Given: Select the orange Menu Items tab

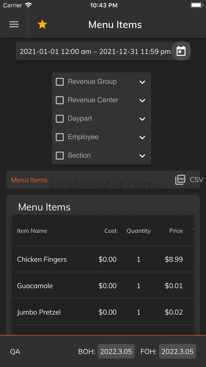Looking at the screenshot, I should click(29, 180).
